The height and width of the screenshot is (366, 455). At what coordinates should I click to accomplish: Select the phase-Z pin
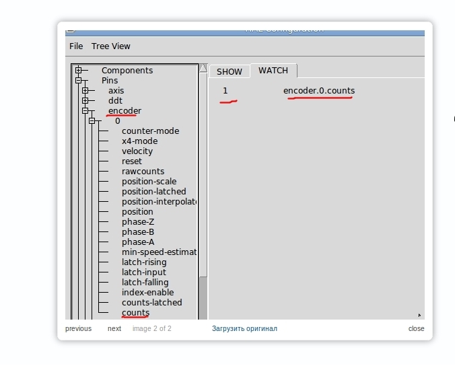pyautogui.click(x=138, y=222)
